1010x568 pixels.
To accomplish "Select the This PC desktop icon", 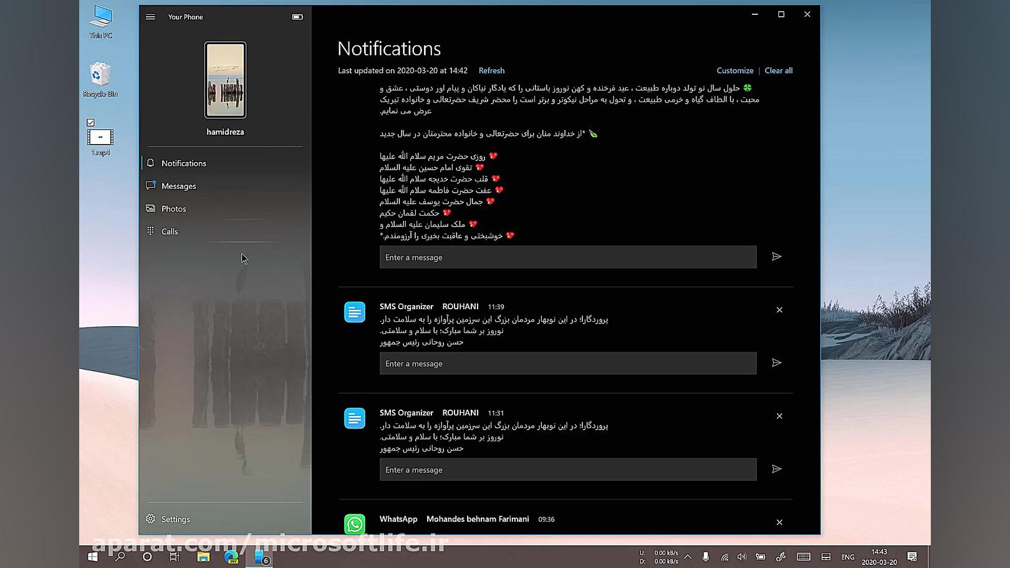I will tap(100, 22).
